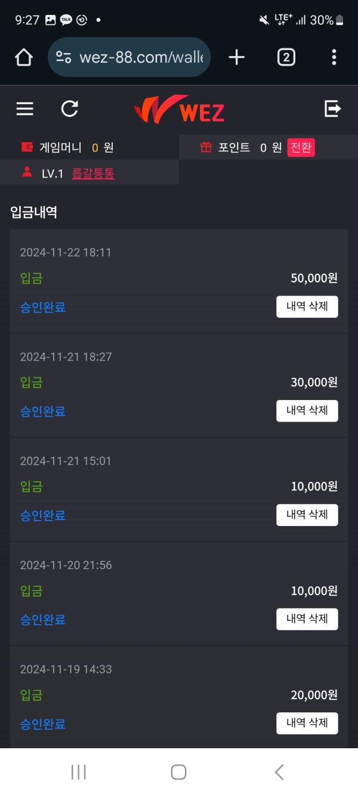
Task: Open browser three-dot menu
Action: coord(334,57)
